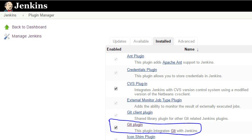Open the Git client plugin link
The width and height of the screenshot is (252, 140).
(140, 112)
